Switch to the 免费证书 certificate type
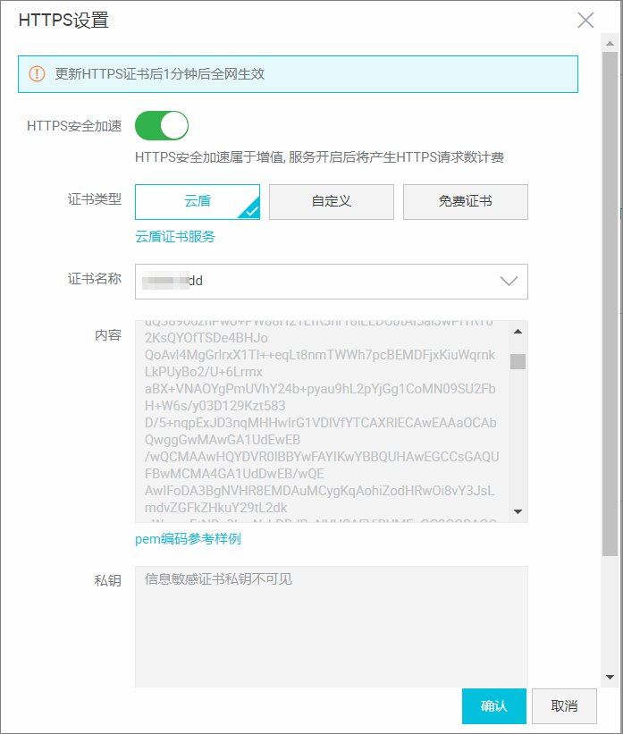 (465, 202)
